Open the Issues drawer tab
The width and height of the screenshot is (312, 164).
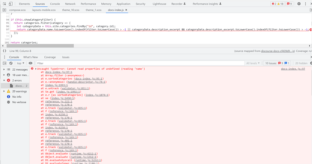point(66,57)
